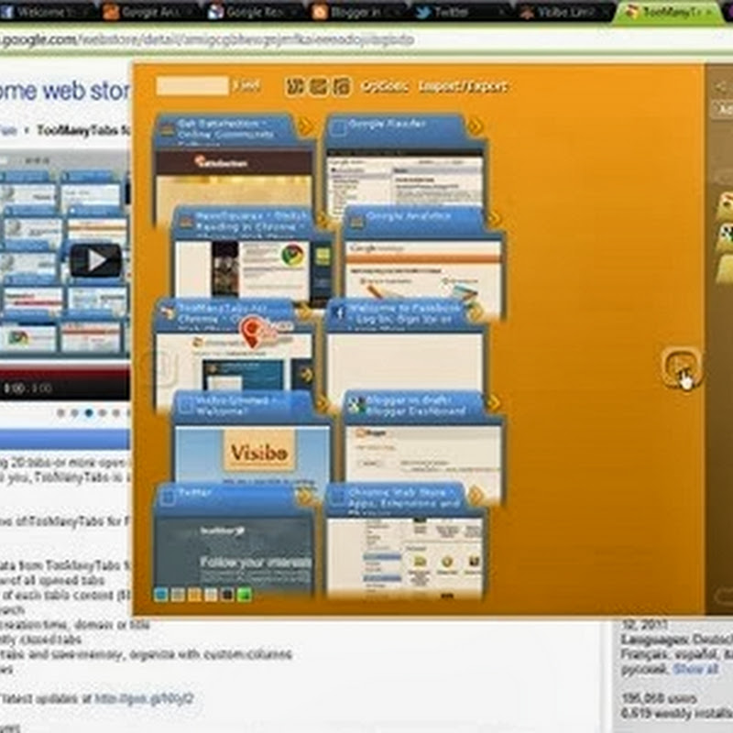
Task: Select the blue theme color swatch
Action: 161,594
